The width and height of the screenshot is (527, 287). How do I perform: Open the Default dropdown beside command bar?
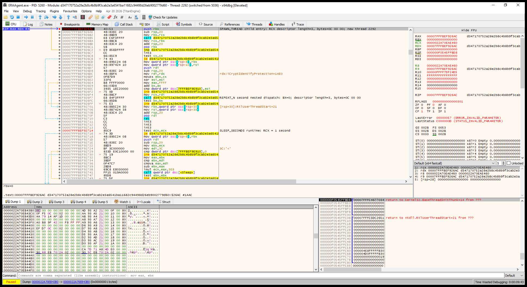pos(514,275)
